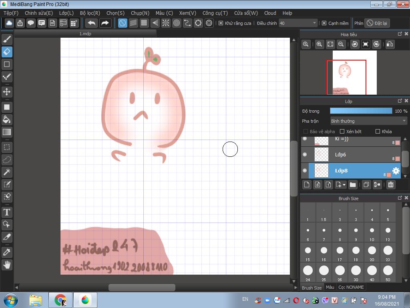Open the Lớp(L) menu
The height and width of the screenshot is (308, 410).
click(x=66, y=13)
